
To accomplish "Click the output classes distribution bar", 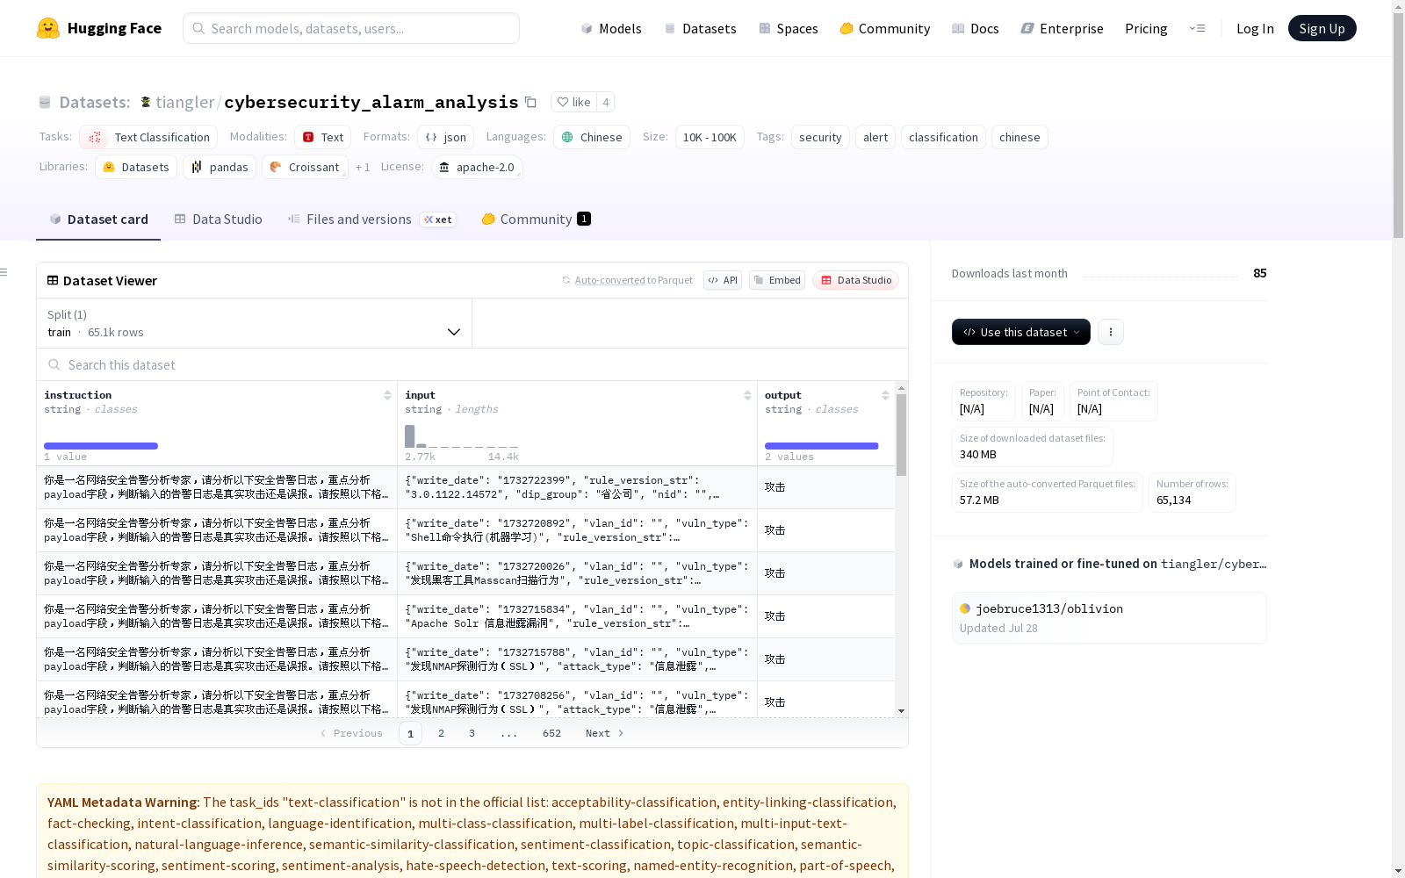I will tap(822, 446).
